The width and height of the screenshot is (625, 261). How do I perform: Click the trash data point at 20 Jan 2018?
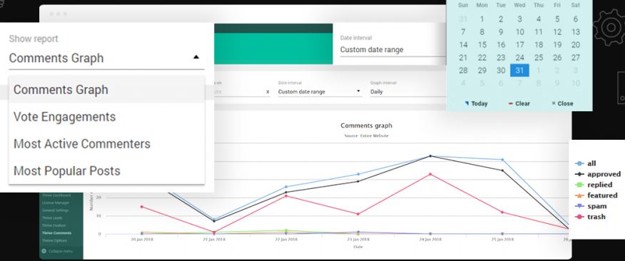tap(141, 207)
